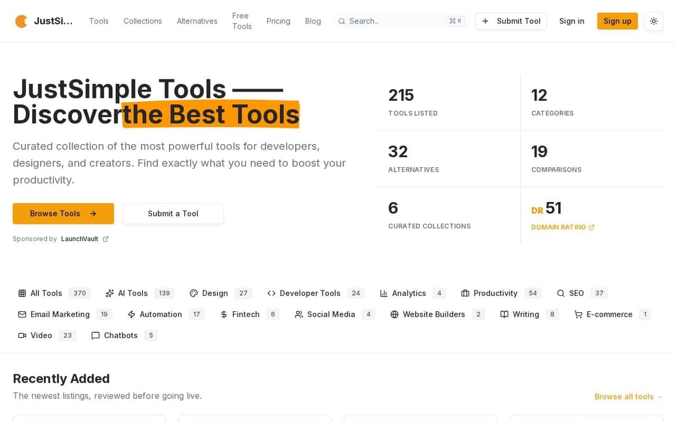Click the 32 Alternatives stat
This screenshot has width=676, height=422.
pos(449,159)
